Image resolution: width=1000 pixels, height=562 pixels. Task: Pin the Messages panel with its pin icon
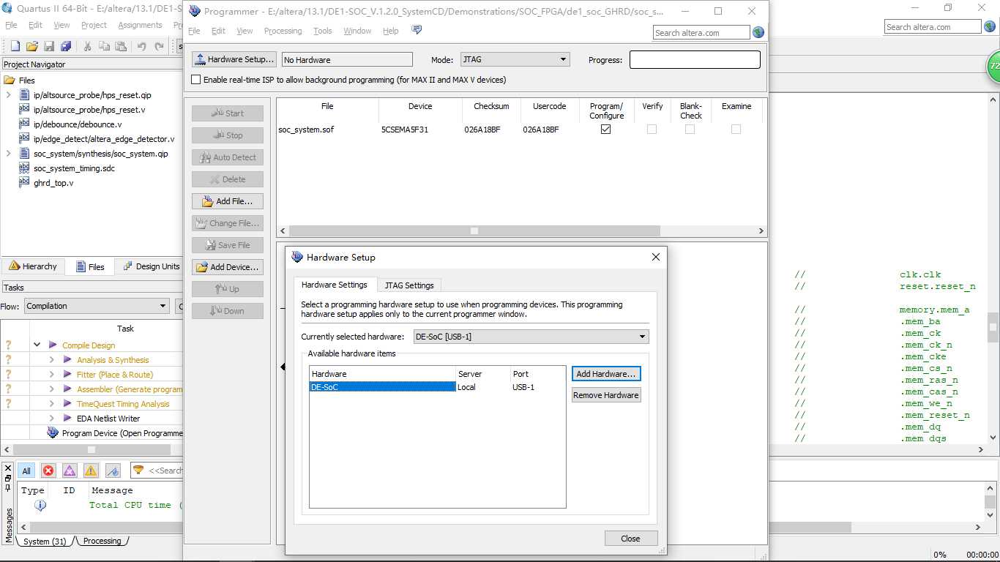click(x=8, y=488)
